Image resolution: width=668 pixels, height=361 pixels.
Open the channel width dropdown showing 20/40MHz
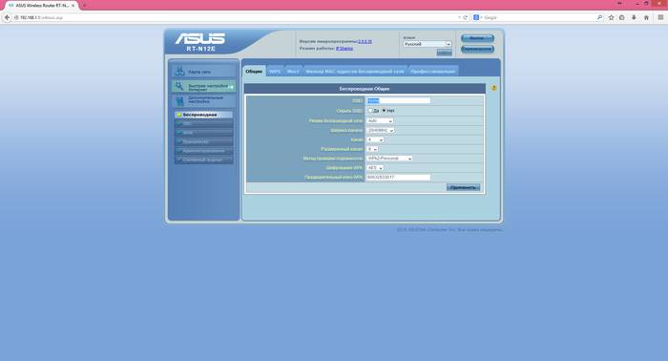point(380,130)
